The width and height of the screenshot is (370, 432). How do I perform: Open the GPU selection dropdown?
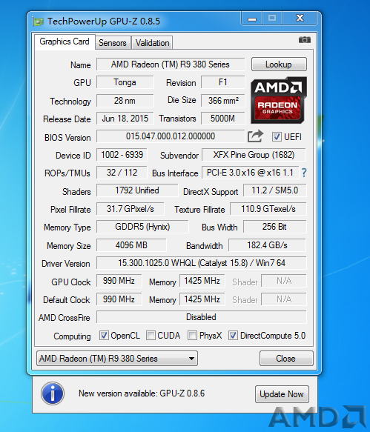coord(117,359)
